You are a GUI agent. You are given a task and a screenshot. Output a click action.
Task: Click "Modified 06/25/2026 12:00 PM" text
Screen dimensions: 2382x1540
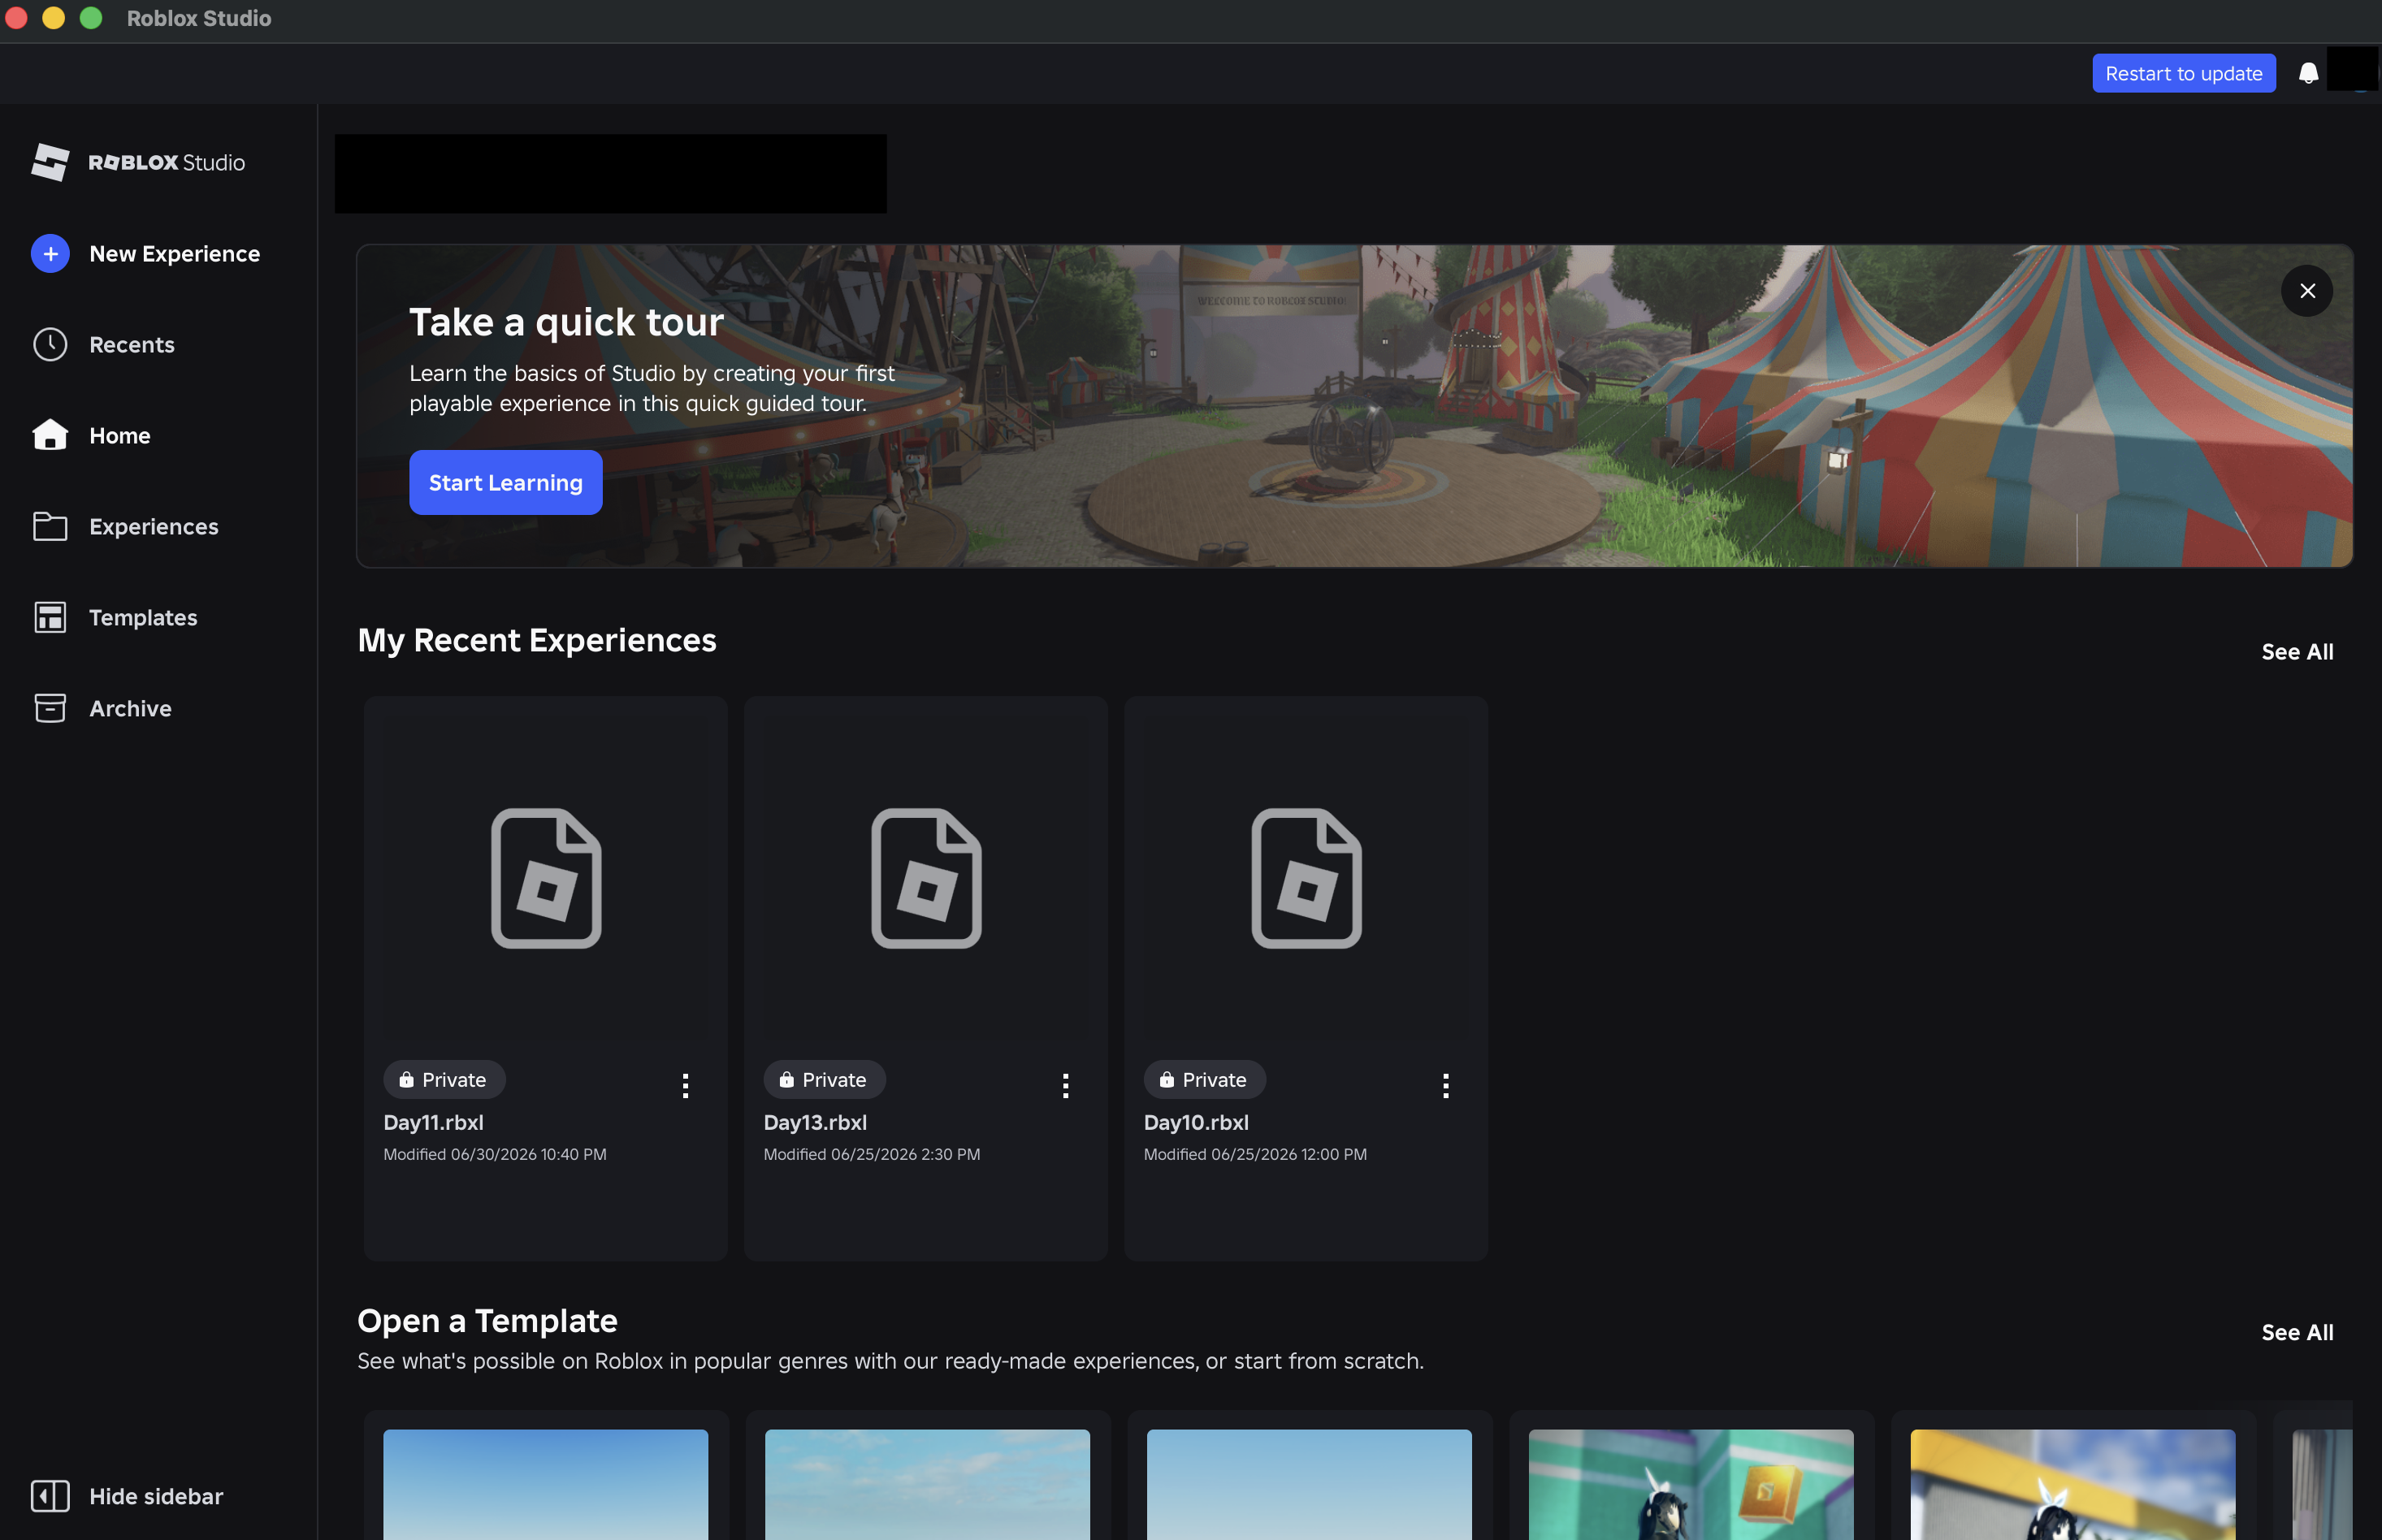coord(1255,1154)
